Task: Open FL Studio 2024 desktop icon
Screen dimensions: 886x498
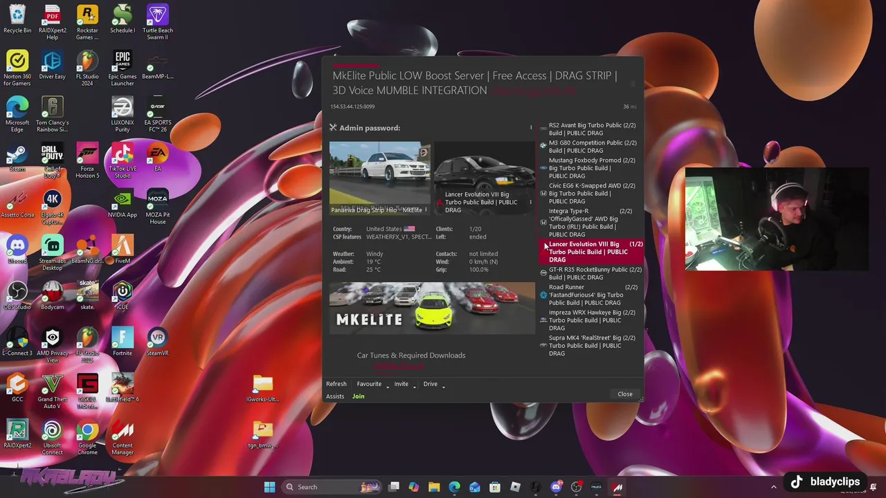Action: click(x=87, y=68)
